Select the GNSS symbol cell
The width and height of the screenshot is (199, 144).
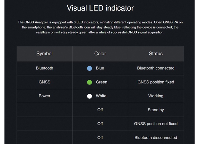[45, 82]
